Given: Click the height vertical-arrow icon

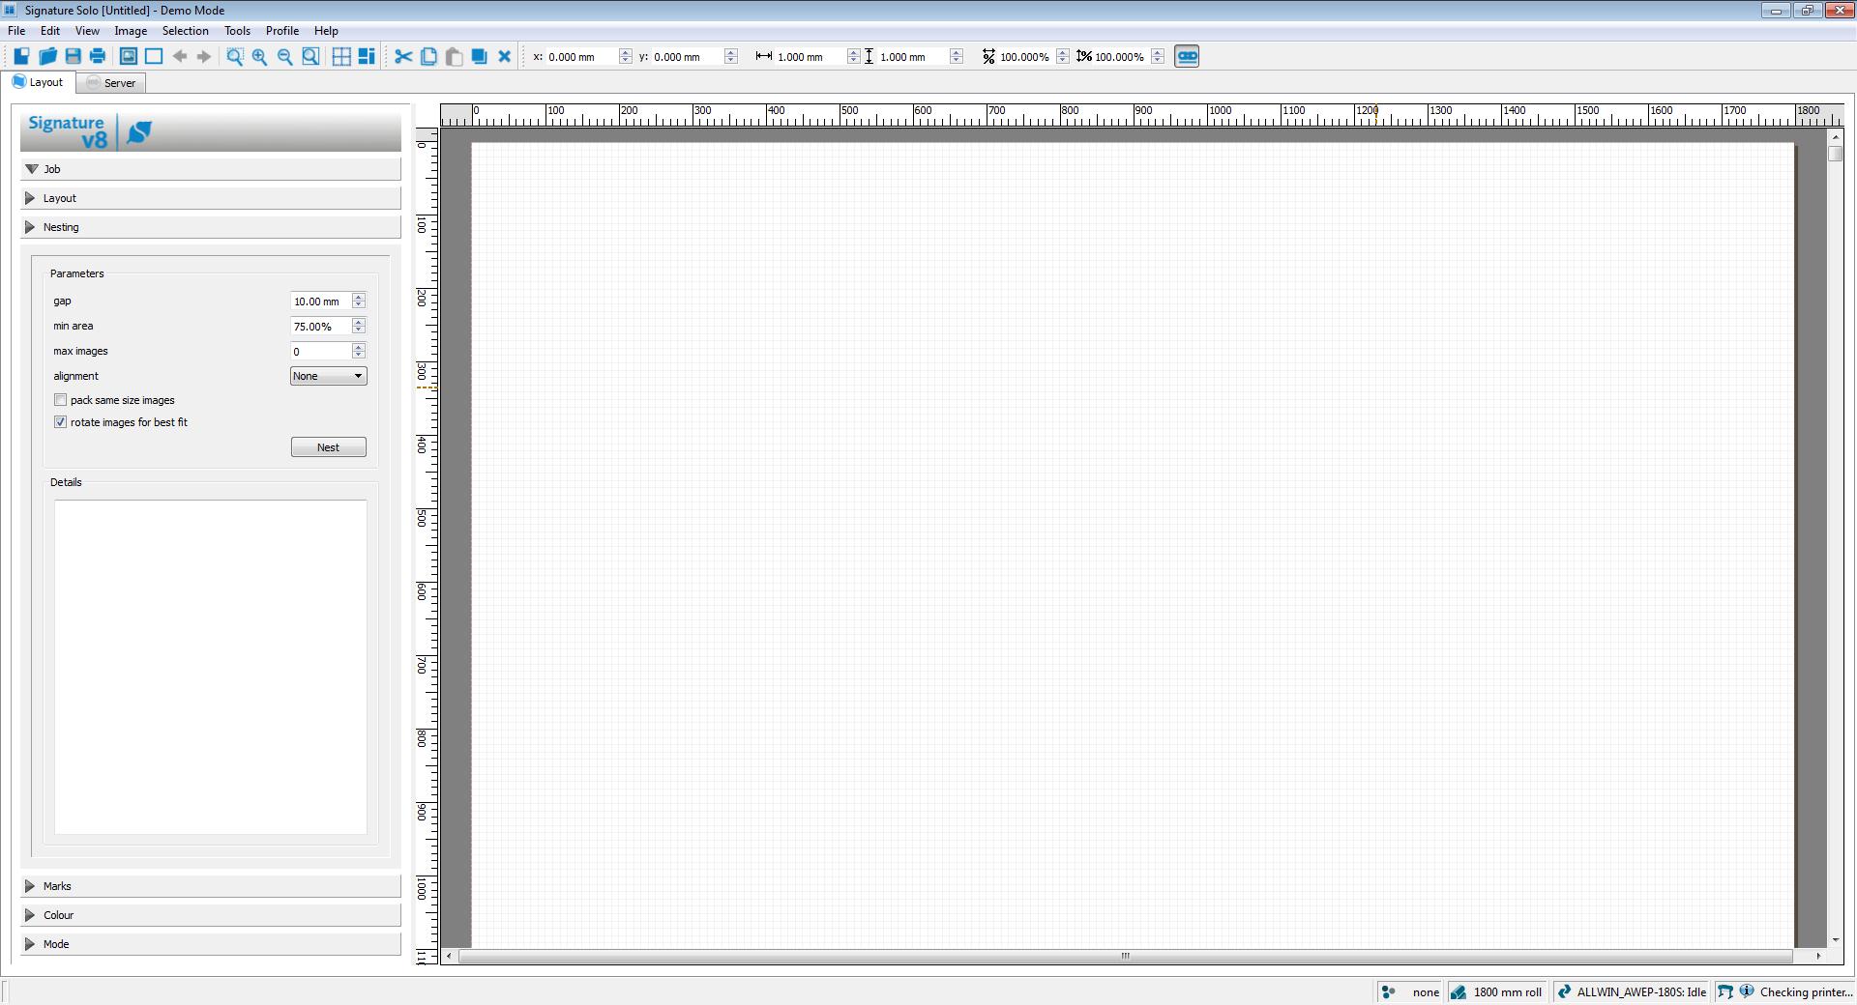Looking at the screenshot, I should pos(869,56).
